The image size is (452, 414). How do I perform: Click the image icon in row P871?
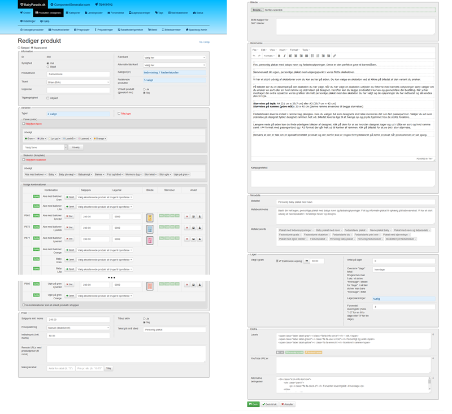tap(193, 239)
